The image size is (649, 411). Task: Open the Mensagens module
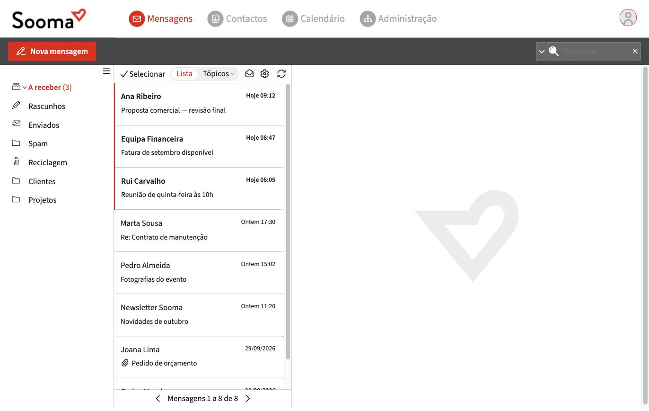(161, 18)
